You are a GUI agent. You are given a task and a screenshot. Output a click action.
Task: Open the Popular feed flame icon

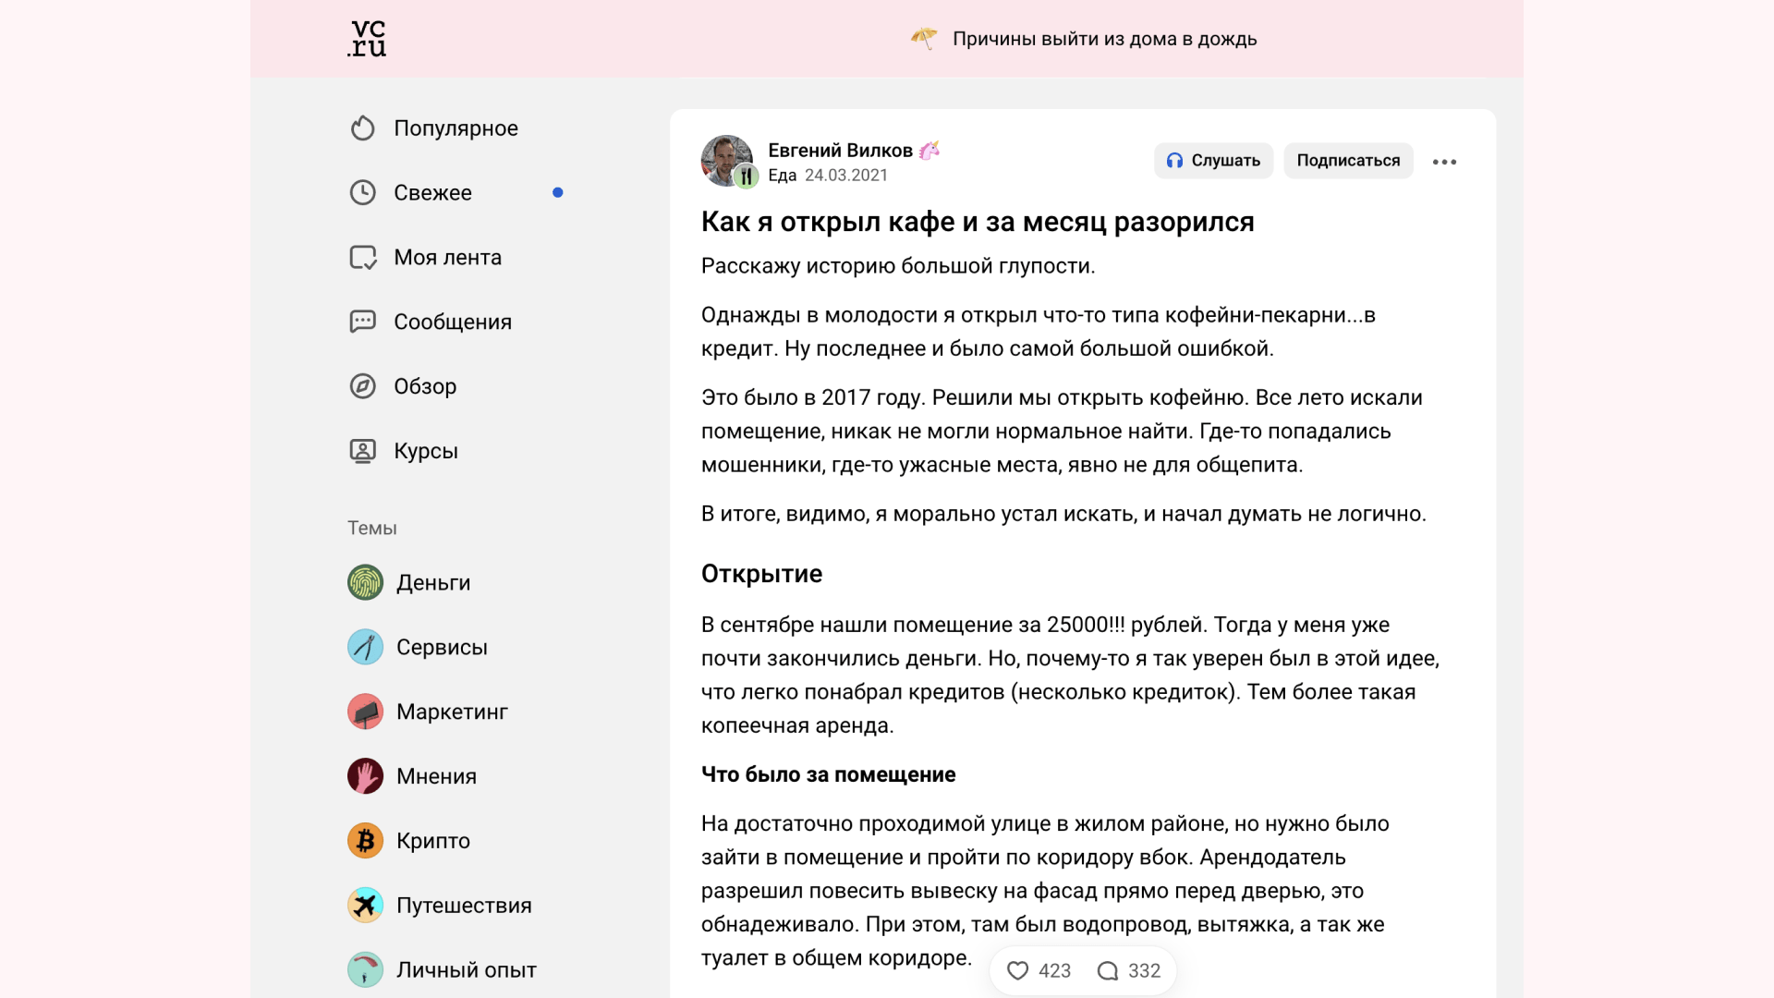point(363,128)
